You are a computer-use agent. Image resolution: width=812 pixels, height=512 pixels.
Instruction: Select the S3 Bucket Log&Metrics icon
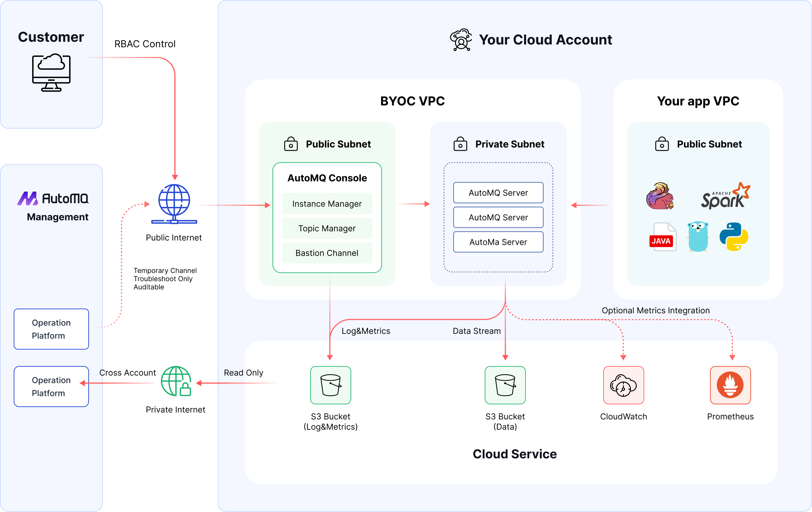330,385
